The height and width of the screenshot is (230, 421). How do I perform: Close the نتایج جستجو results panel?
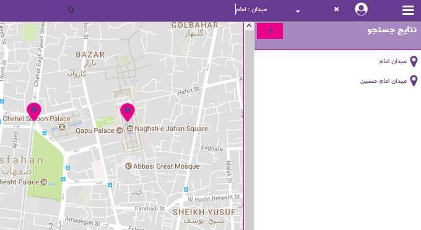pos(270,31)
